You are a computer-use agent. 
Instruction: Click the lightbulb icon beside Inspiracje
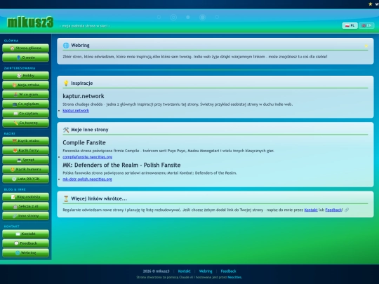coord(66,83)
